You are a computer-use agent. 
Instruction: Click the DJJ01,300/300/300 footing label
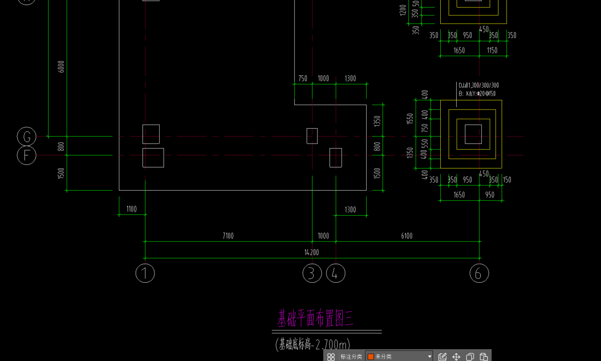click(x=478, y=85)
